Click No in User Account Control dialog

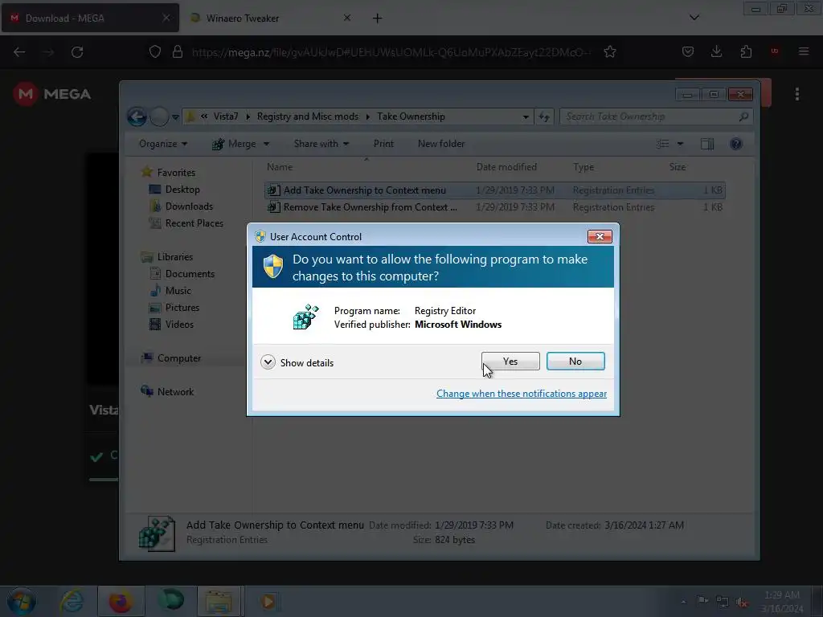coord(575,361)
